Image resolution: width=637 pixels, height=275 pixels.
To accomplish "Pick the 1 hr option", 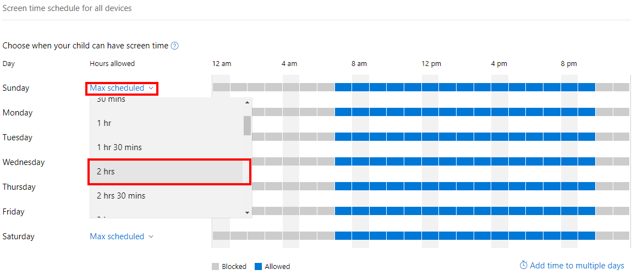I will [166, 123].
